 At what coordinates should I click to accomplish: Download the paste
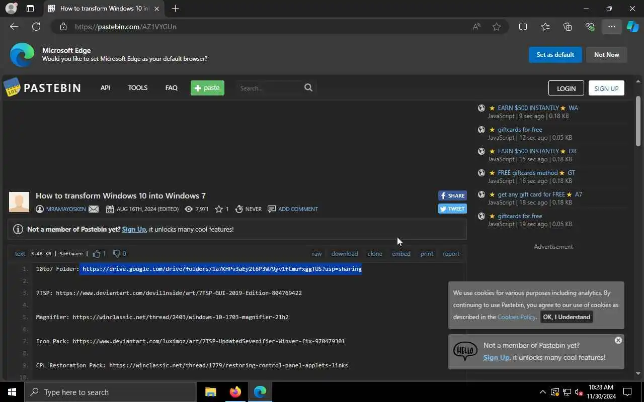click(x=345, y=254)
